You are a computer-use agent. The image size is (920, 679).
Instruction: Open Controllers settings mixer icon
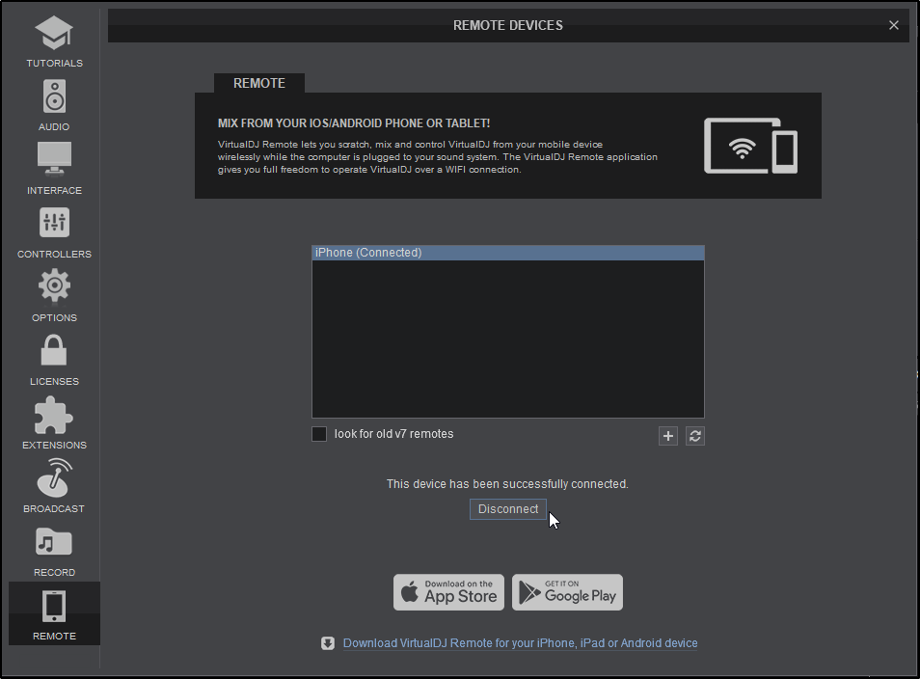[x=54, y=223]
